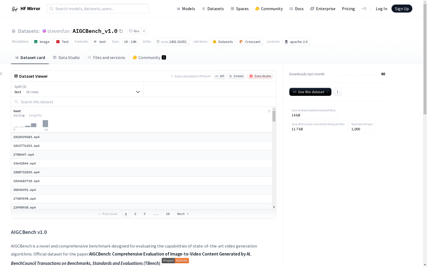Open the AIGCBench paper title link
This screenshot has width=427, height=267.
coord(169,254)
